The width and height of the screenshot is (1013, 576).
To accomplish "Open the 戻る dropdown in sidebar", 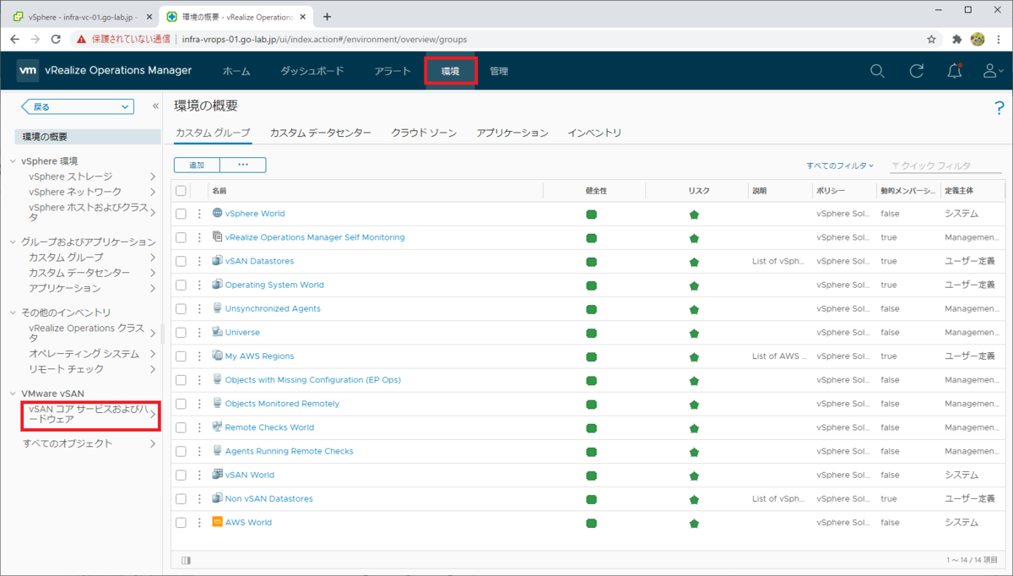I will coord(78,106).
